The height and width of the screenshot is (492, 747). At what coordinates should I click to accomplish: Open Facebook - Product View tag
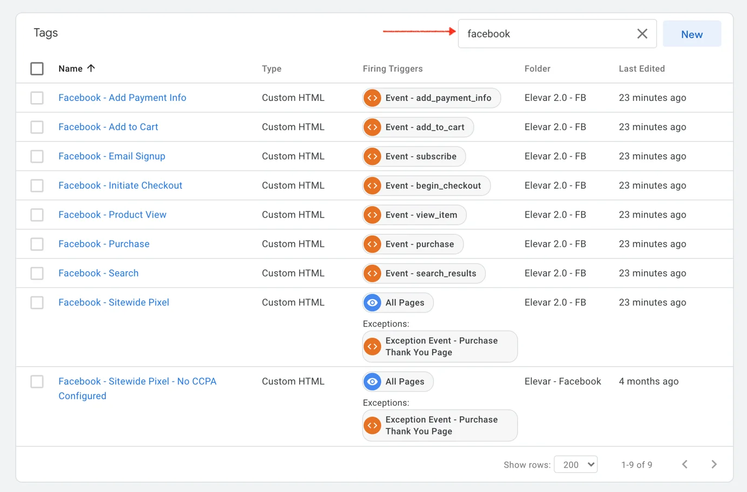coord(112,215)
